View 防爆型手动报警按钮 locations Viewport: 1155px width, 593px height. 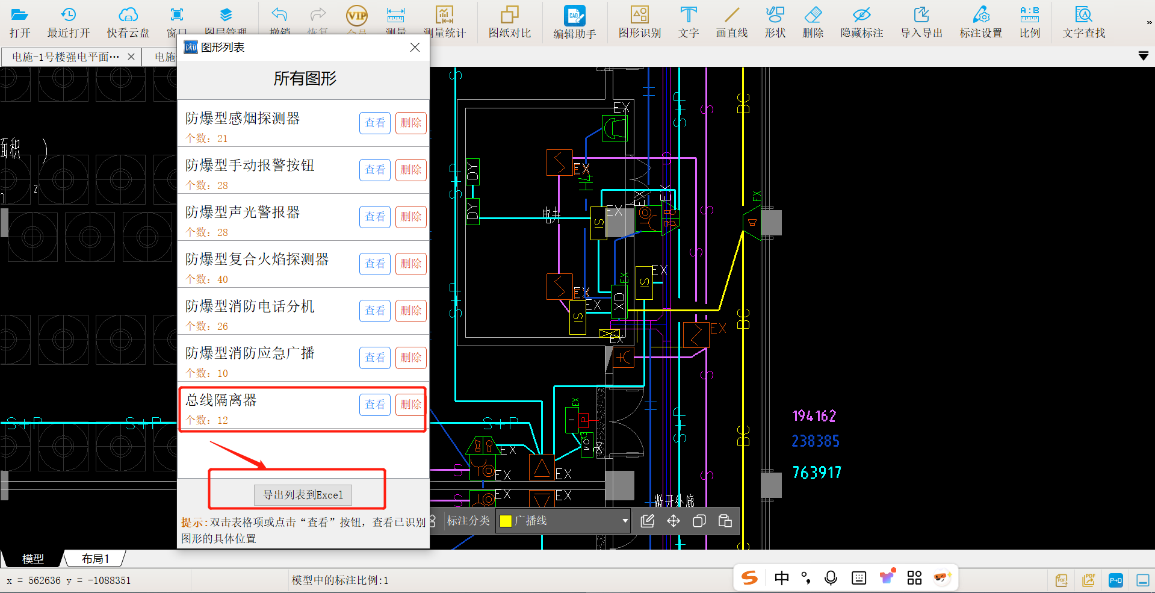tap(375, 170)
